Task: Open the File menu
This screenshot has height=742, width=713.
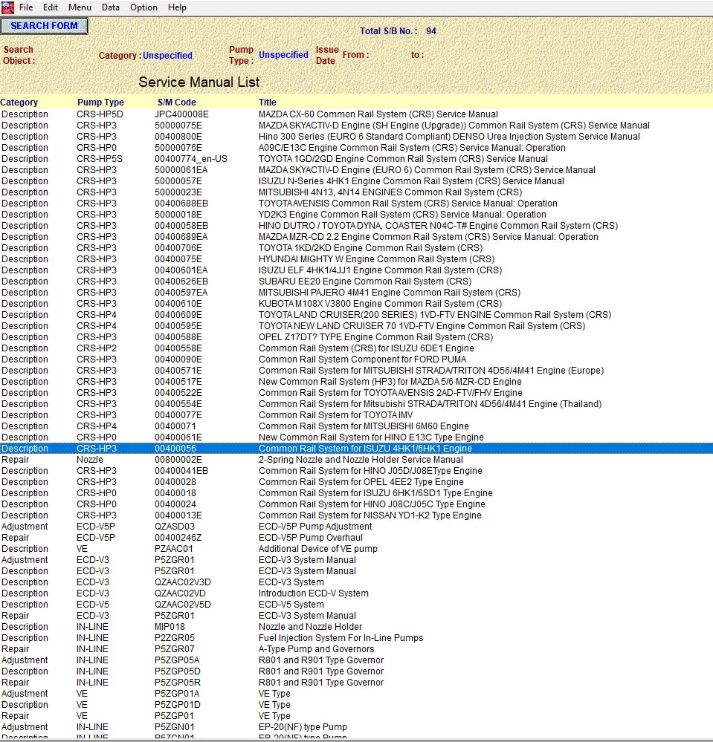Action: [x=26, y=7]
